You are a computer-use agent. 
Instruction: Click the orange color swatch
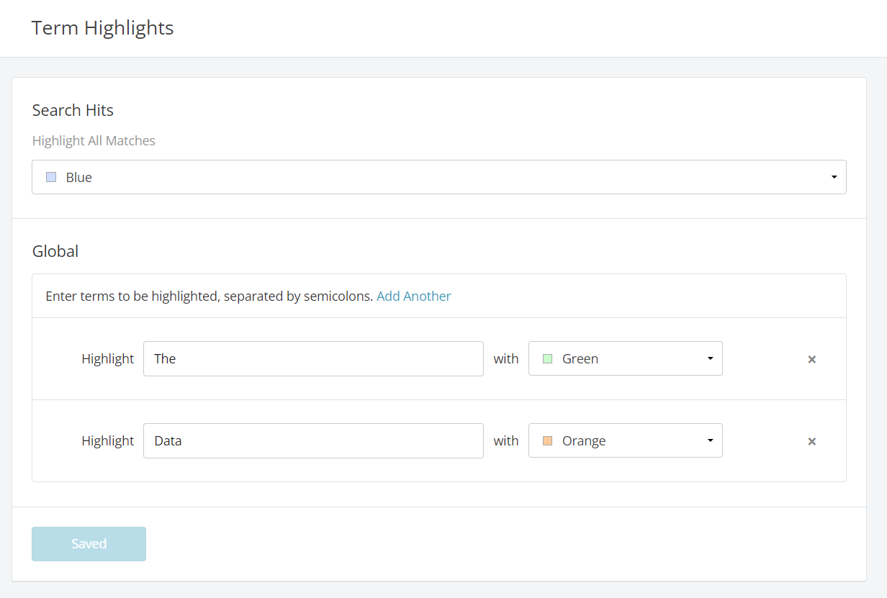pos(547,440)
